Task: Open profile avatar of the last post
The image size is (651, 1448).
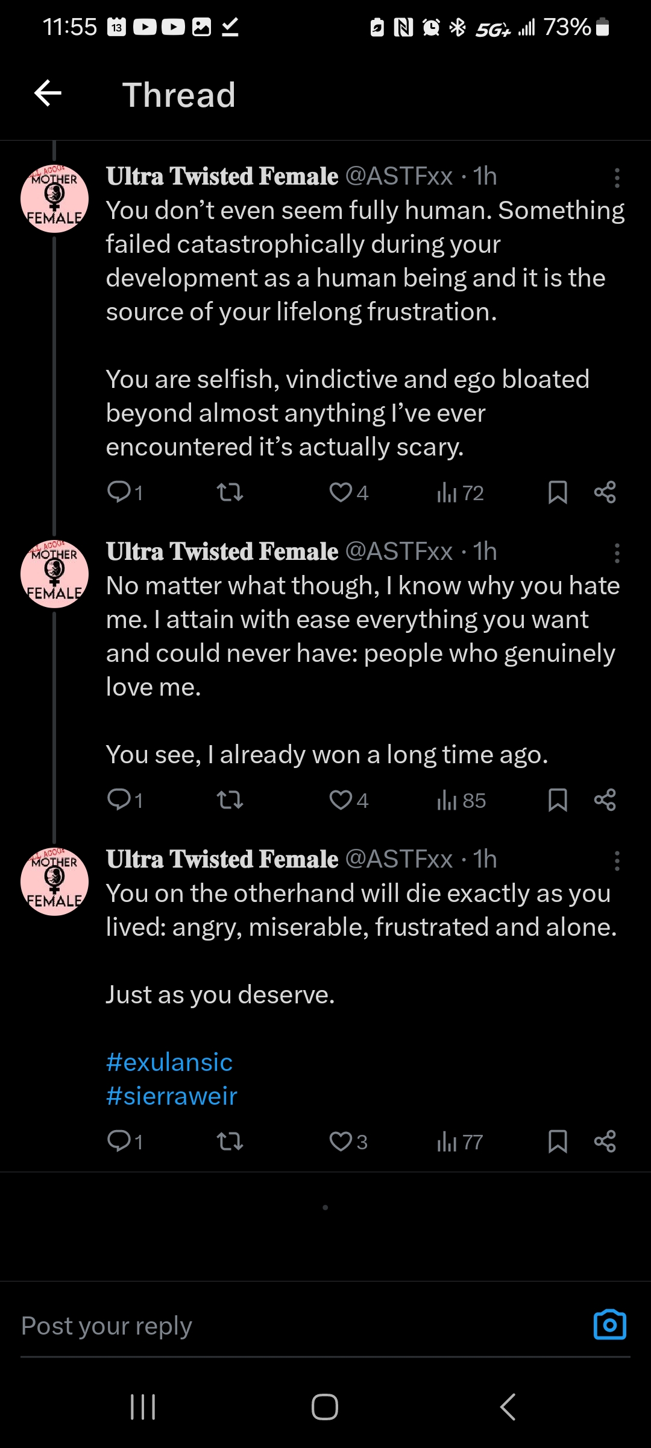Action: 54,881
